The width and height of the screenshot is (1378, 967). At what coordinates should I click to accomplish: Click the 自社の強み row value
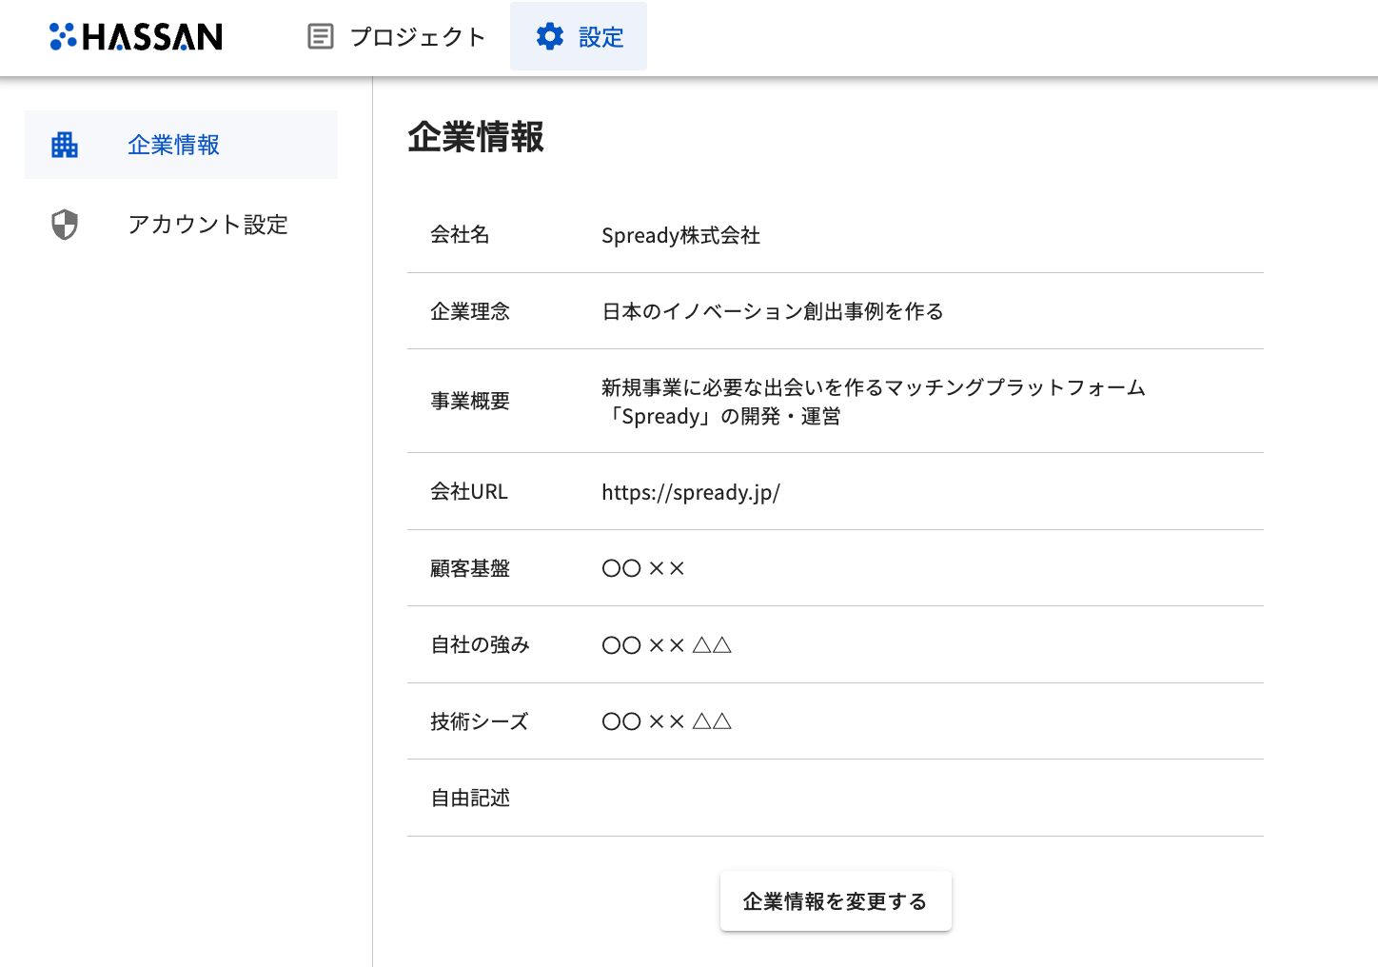(666, 645)
